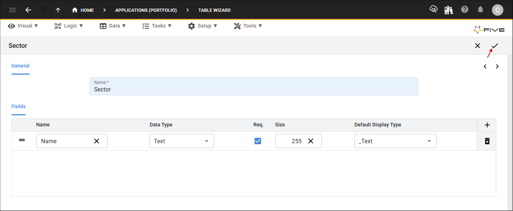Add a new field with the plus icon
Image resolution: width=513 pixels, height=211 pixels.
pos(487,125)
